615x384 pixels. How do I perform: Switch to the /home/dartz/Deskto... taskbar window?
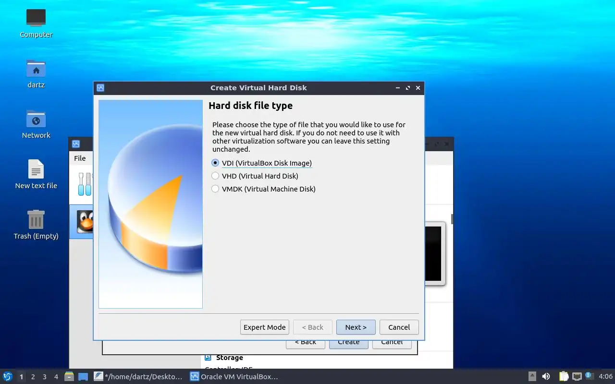pos(138,377)
